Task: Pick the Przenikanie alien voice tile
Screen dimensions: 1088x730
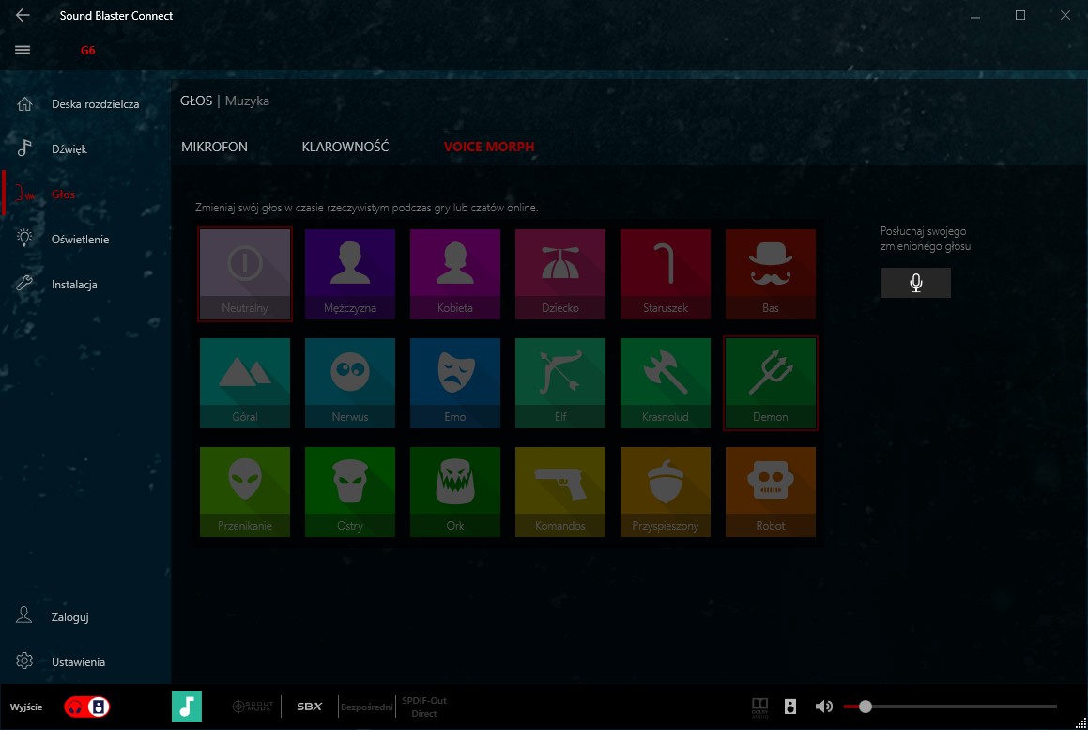Action: tap(245, 492)
